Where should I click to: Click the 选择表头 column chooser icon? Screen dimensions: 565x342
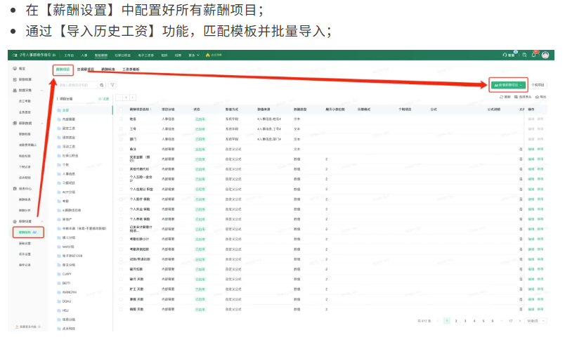pyautogui.click(x=516, y=97)
